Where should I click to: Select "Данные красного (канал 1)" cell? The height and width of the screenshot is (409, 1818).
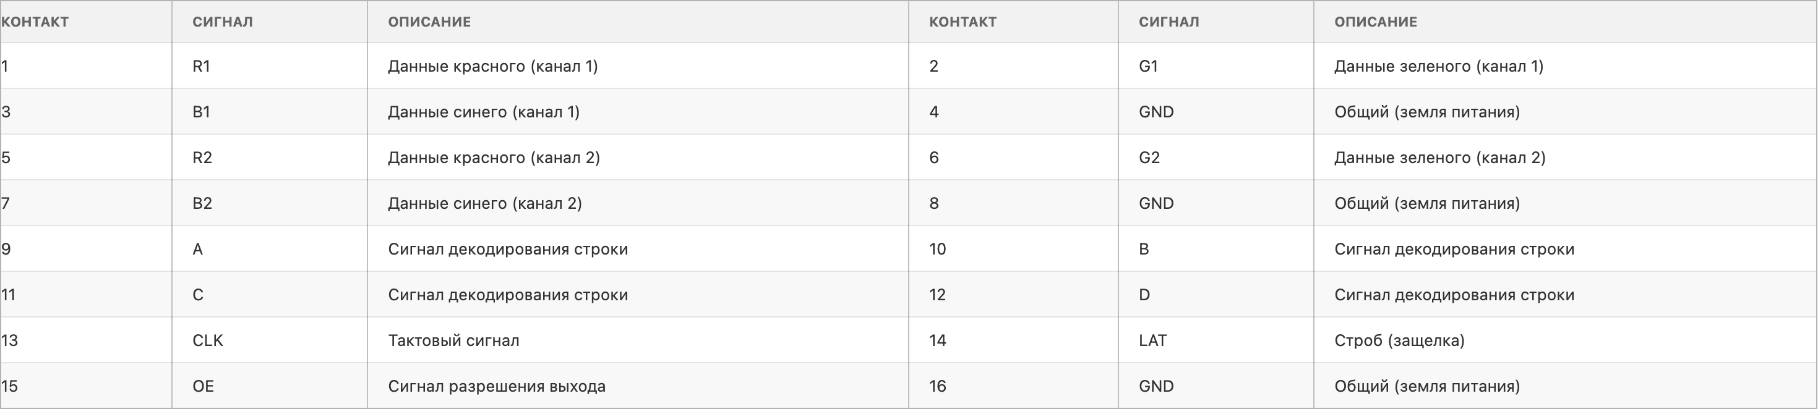click(492, 66)
